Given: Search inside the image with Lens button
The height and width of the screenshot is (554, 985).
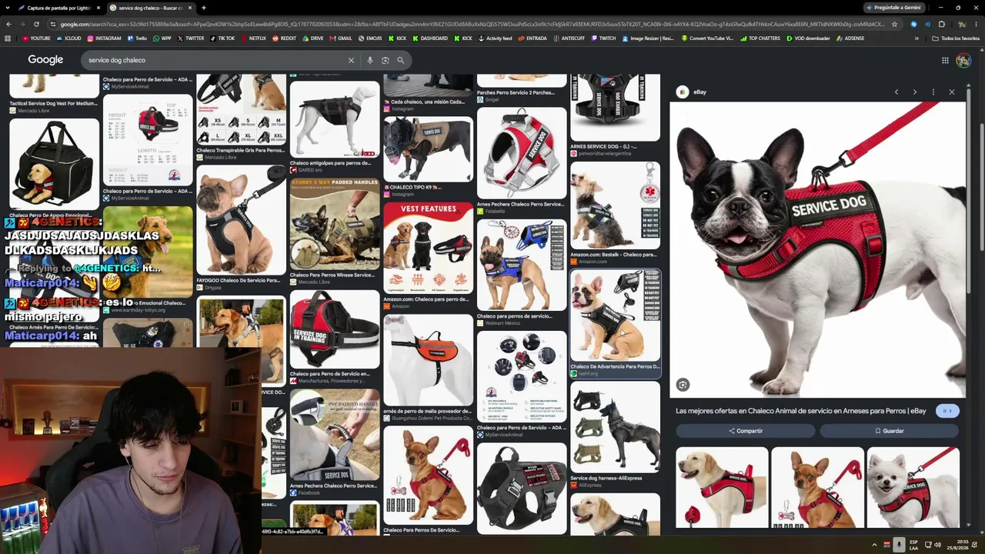Looking at the screenshot, I should click(x=683, y=385).
